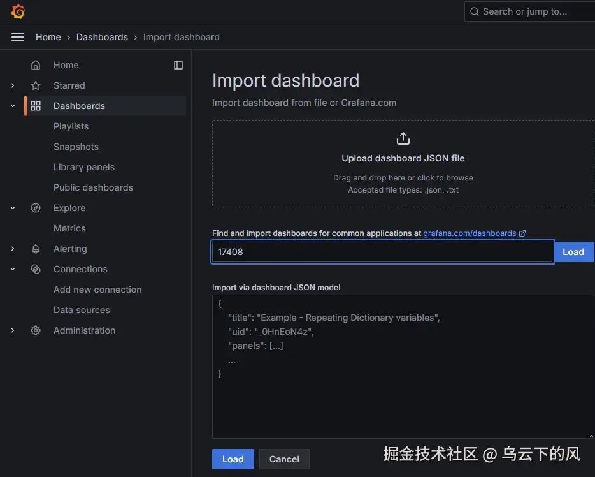Viewport: 595px width, 477px height.
Task: Click 'Accepted file types: .json, .txt' text
Action: [x=403, y=190]
